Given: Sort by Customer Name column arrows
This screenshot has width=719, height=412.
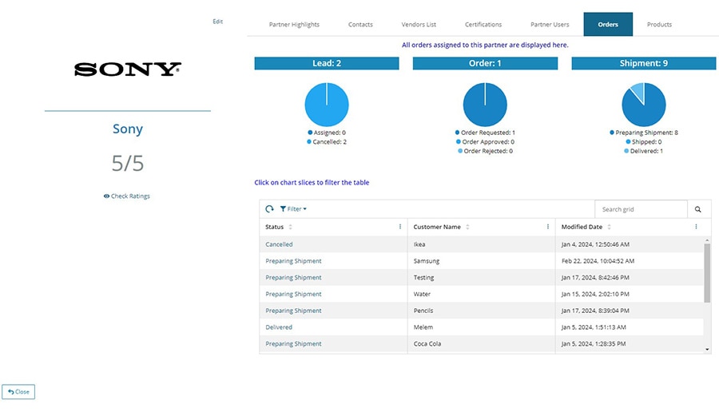Looking at the screenshot, I should (467, 227).
